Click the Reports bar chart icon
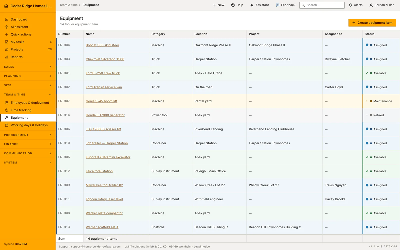The width and height of the screenshot is (400, 250). click(x=7, y=57)
